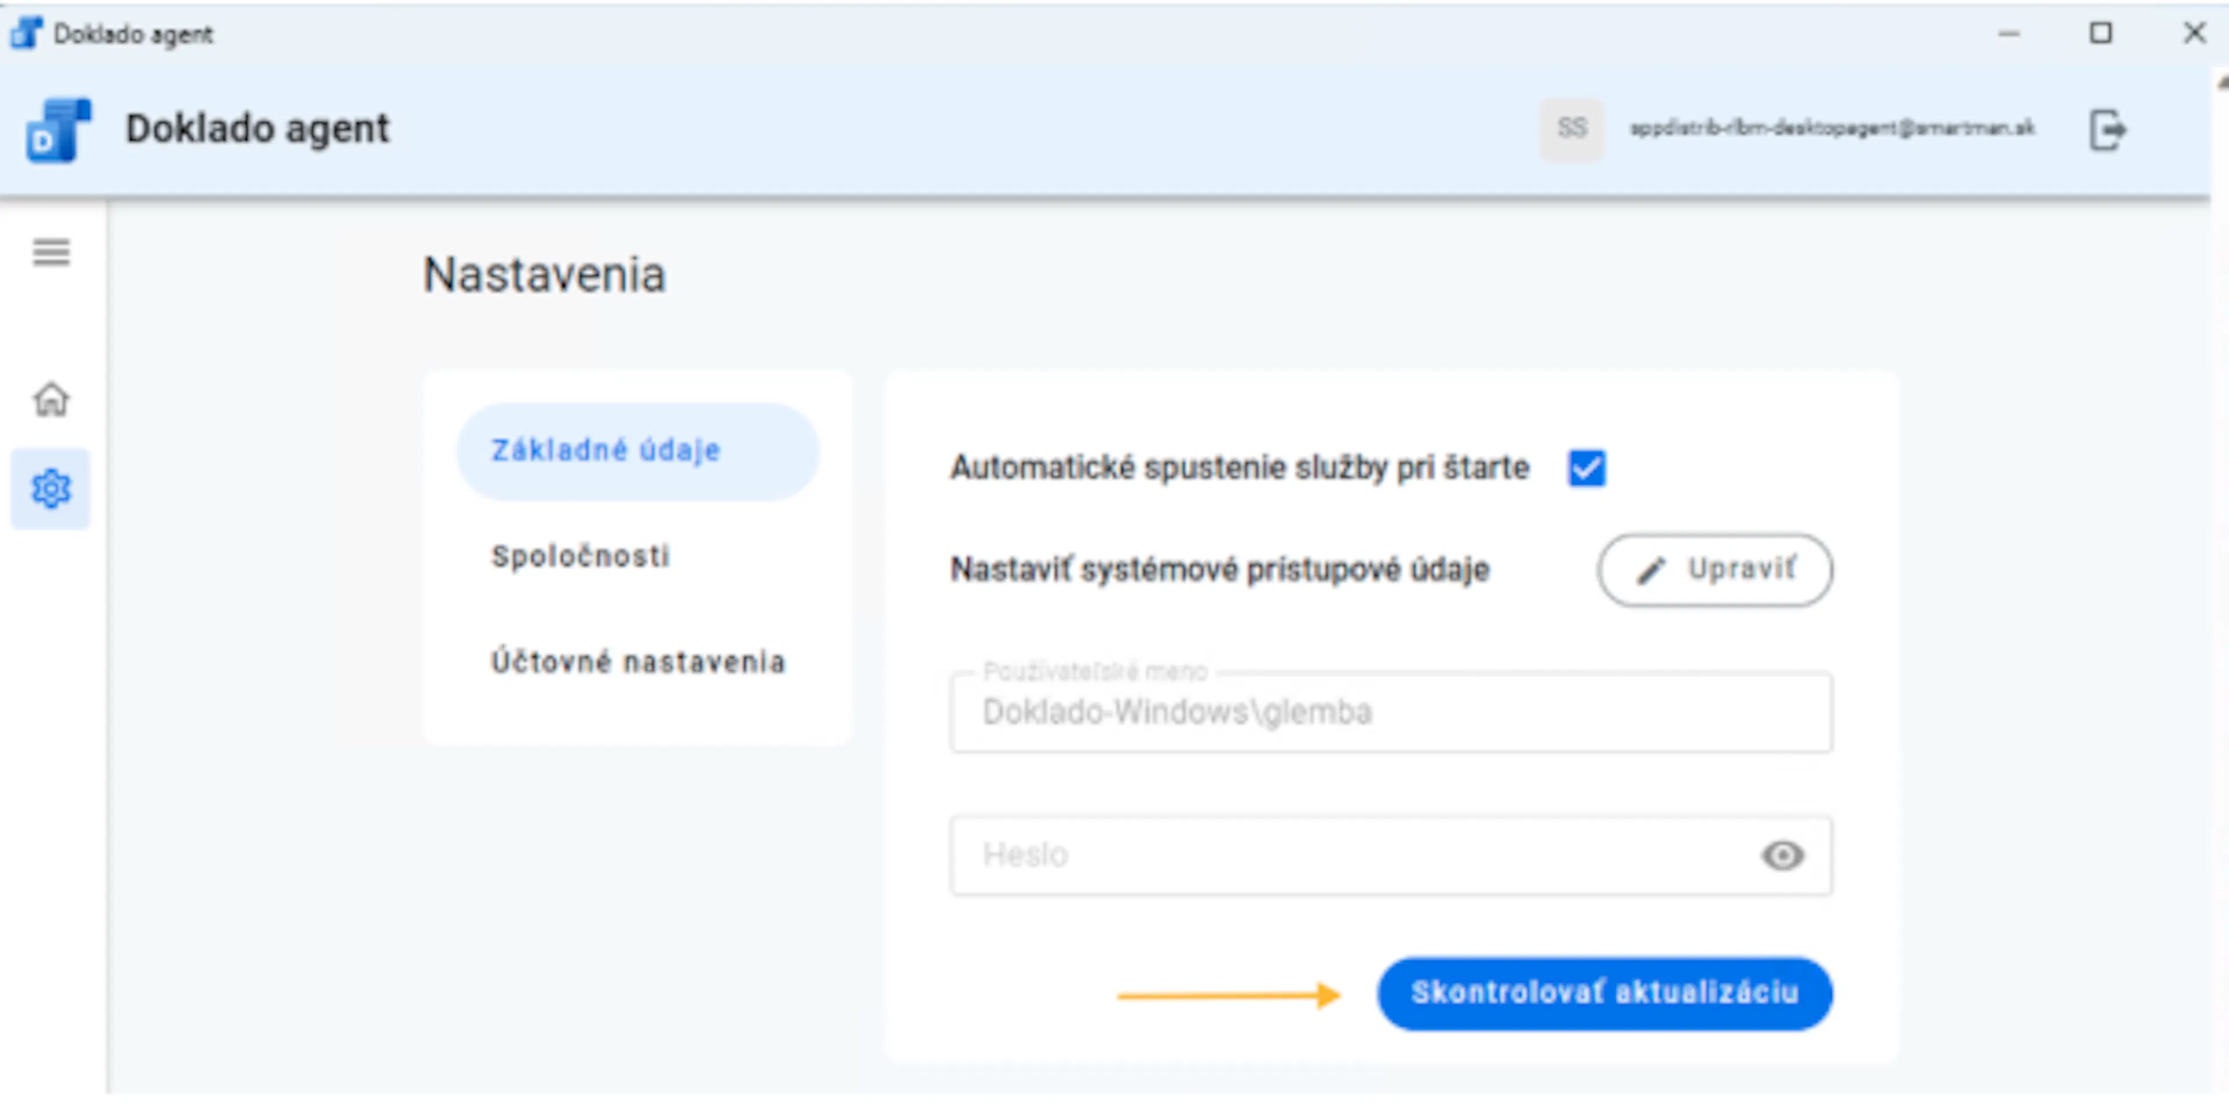Image resolution: width=2229 pixels, height=1105 pixels.
Task: Click the Upraviť button
Action: point(1715,570)
